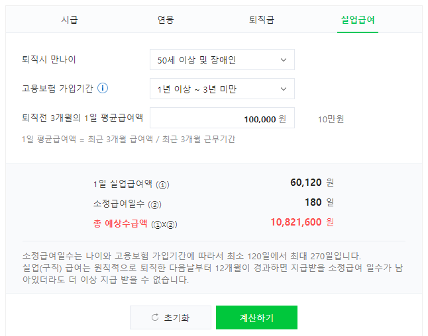Click the 퇴직시 만나이 label
Image resolution: width=428 pixels, height=336 pixels.
coord(49,60)
